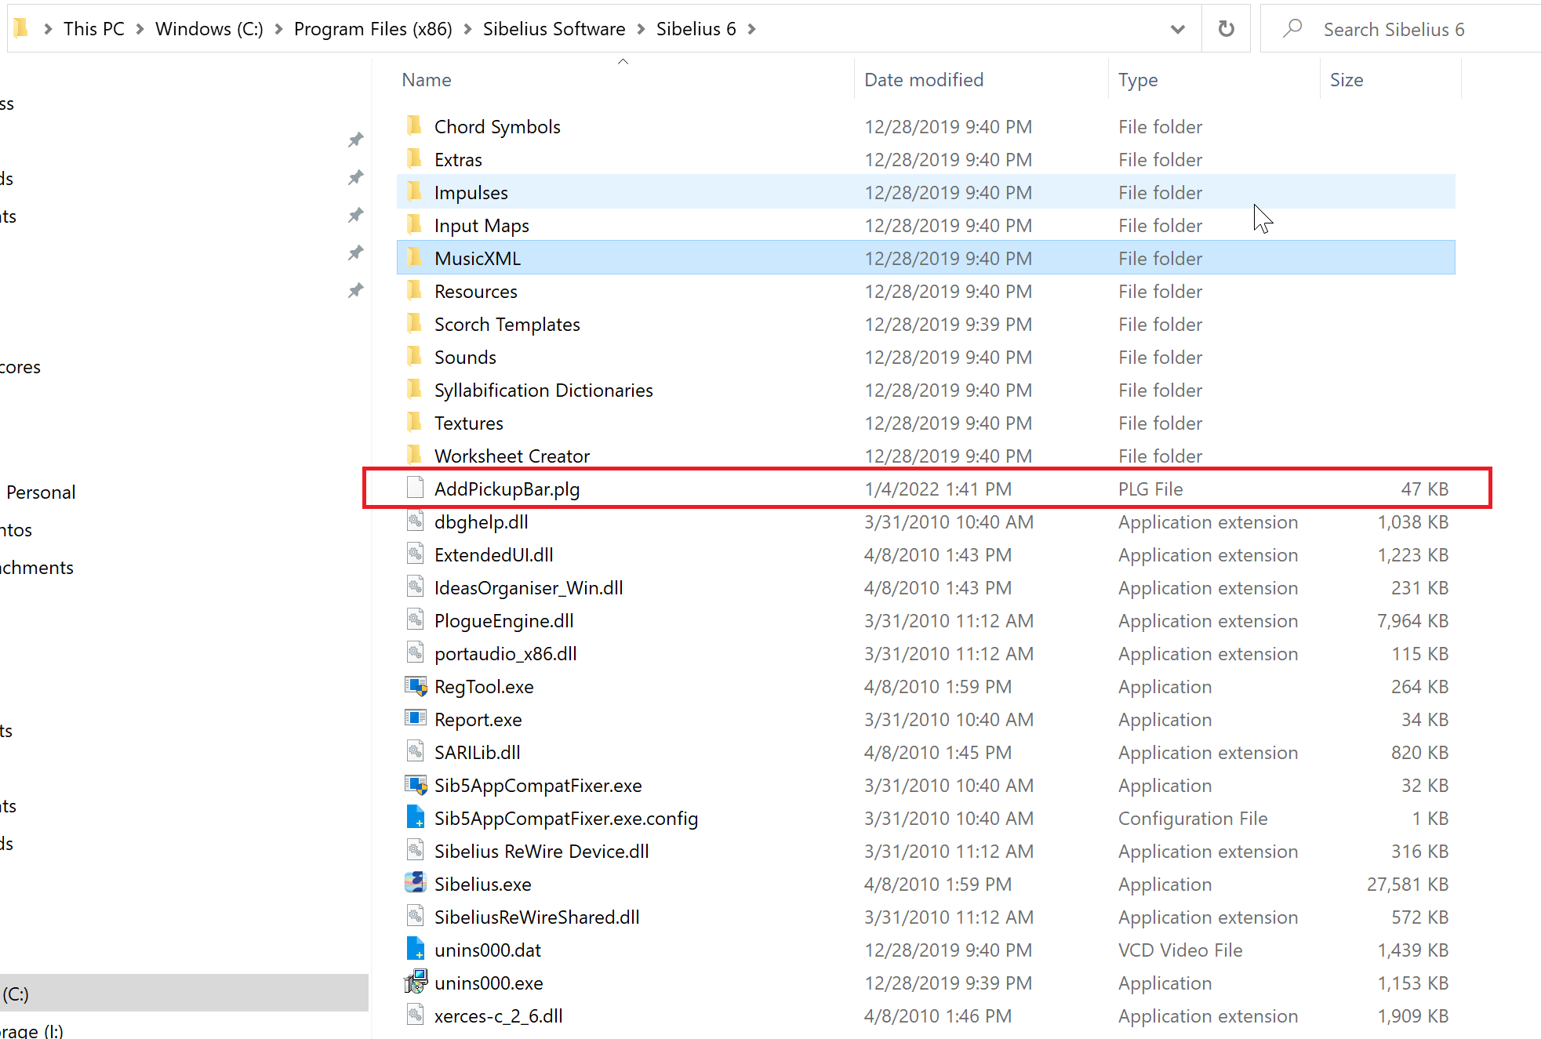Viewport: 1541px width, 1039px height.
Task: Refresh the Sibelius 6 folder view
Action: [x=1227, y=29]
